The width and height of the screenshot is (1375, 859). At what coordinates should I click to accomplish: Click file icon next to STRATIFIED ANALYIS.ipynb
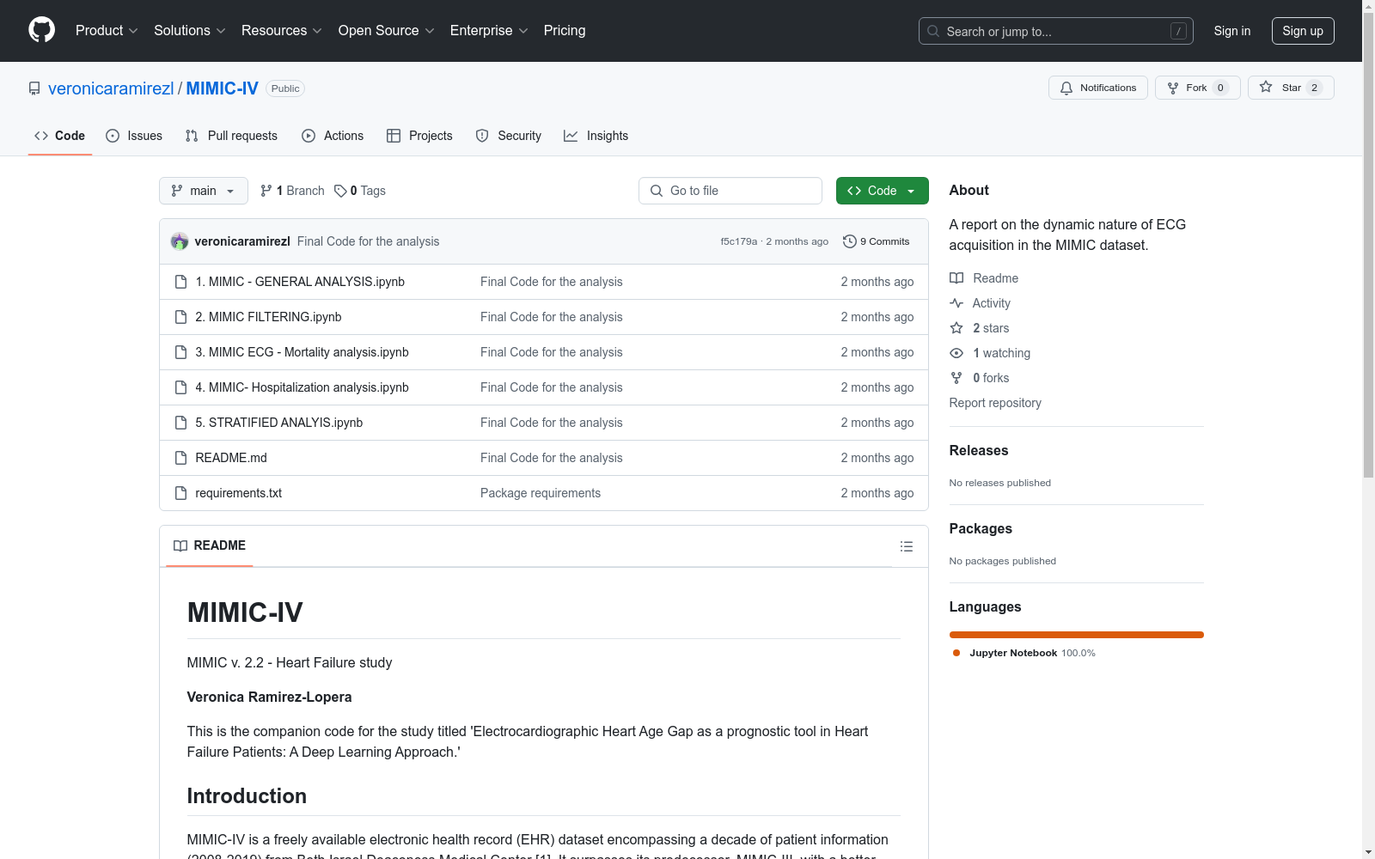[180, 423]
